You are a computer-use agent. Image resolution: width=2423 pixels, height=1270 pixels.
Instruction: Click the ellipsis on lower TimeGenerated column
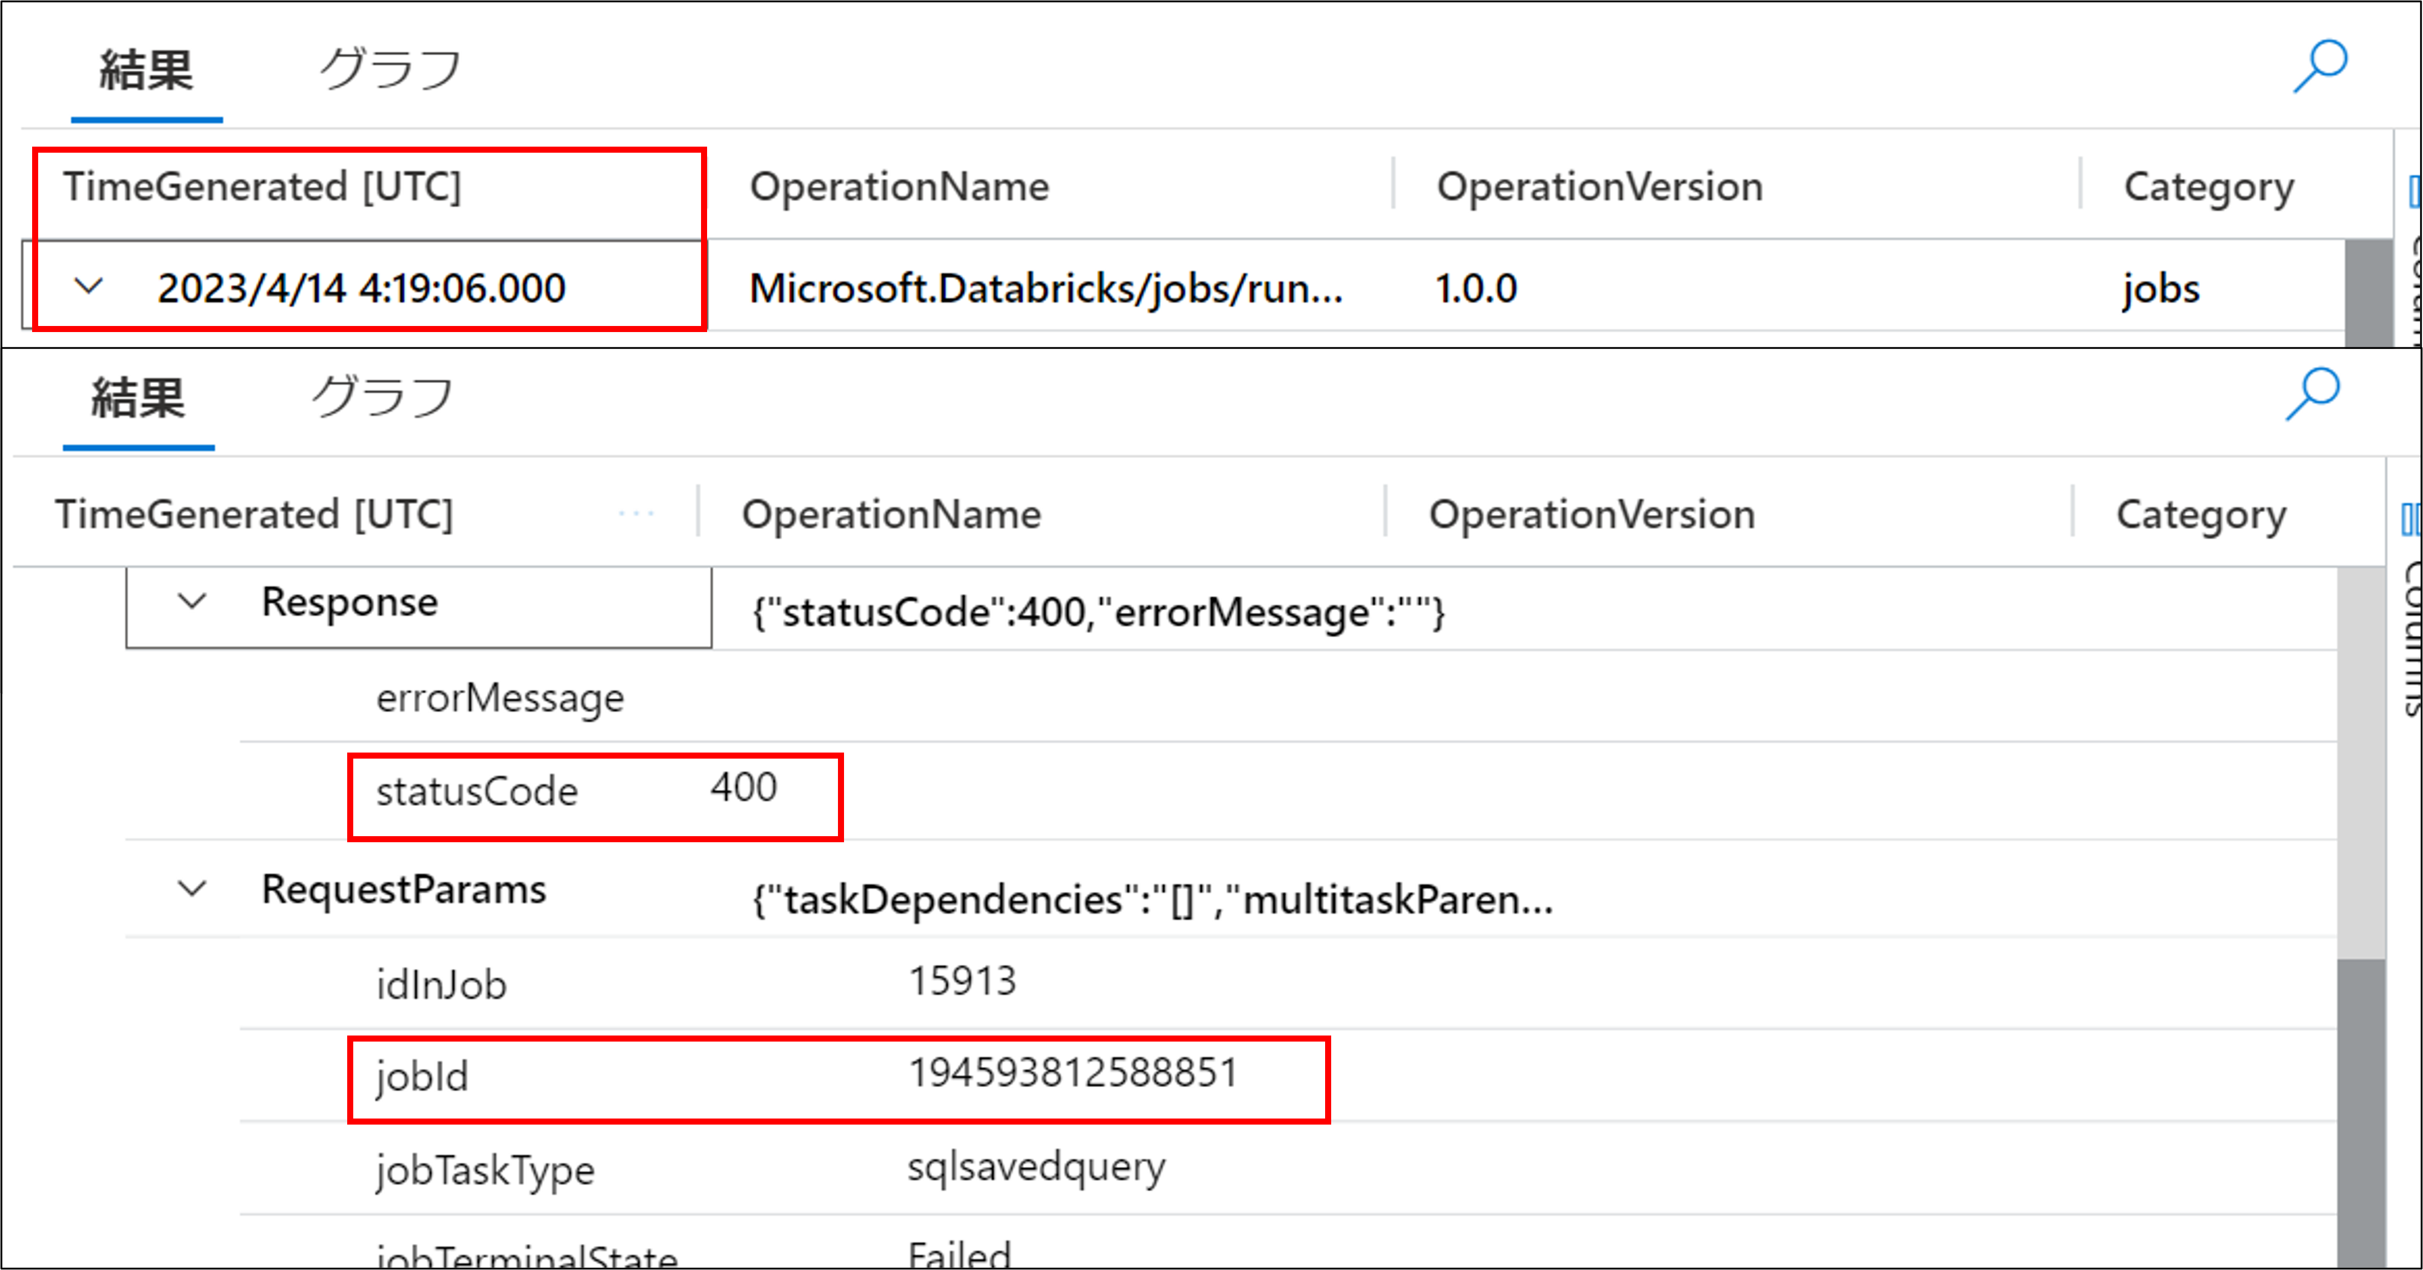point(636,514)
